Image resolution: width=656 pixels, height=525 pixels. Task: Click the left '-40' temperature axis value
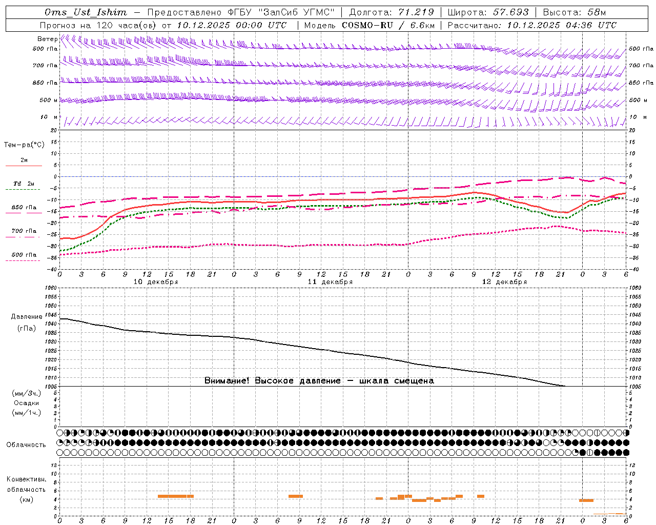click(x=52, y=269)
